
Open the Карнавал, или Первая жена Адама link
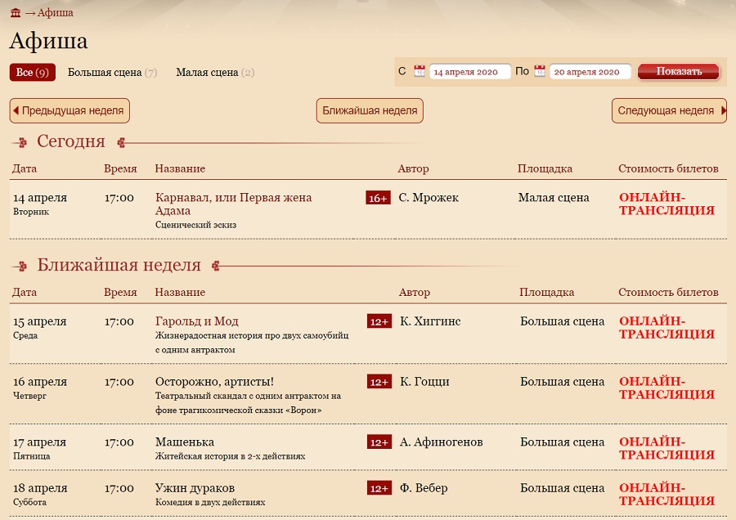233,204
